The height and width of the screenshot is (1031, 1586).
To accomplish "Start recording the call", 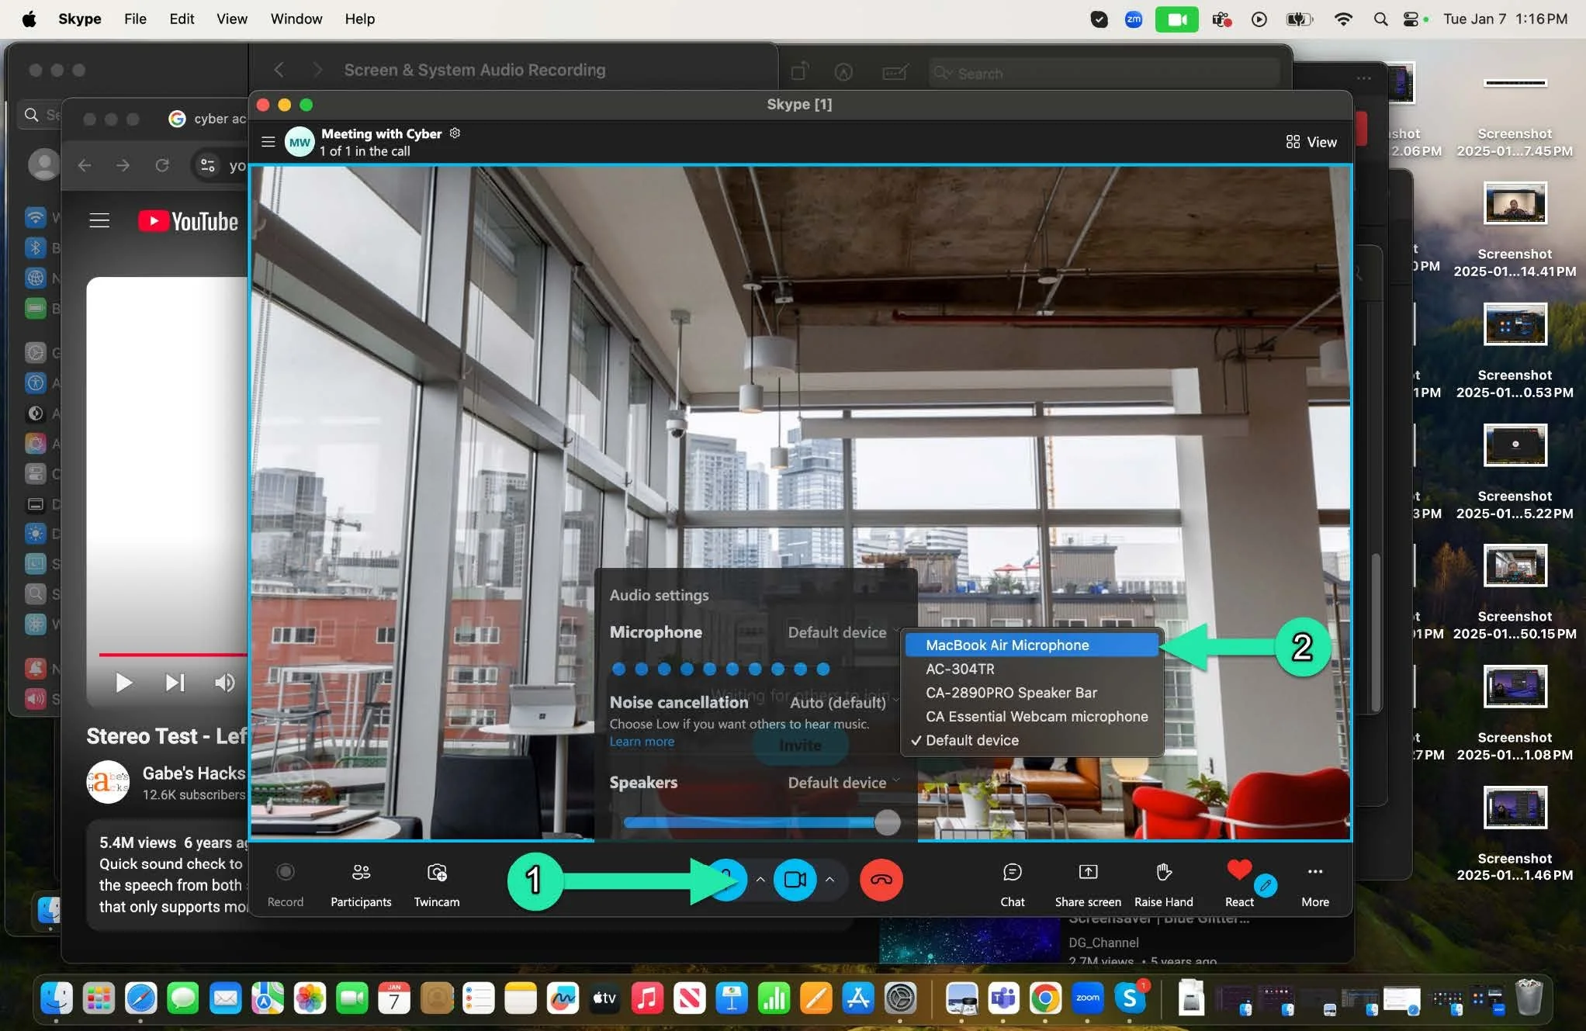I will 286,881.
